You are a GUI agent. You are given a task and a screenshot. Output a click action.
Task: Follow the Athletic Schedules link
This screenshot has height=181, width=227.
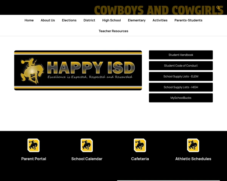[x=193, y=159]
